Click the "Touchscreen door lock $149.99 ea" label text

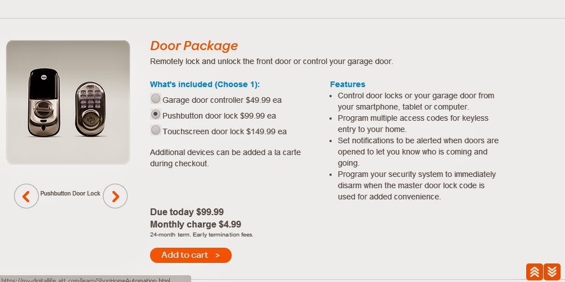225,131
